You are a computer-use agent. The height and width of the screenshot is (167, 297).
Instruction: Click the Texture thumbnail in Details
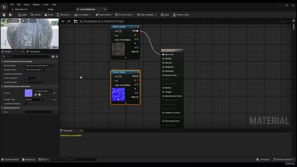[29, 93]
